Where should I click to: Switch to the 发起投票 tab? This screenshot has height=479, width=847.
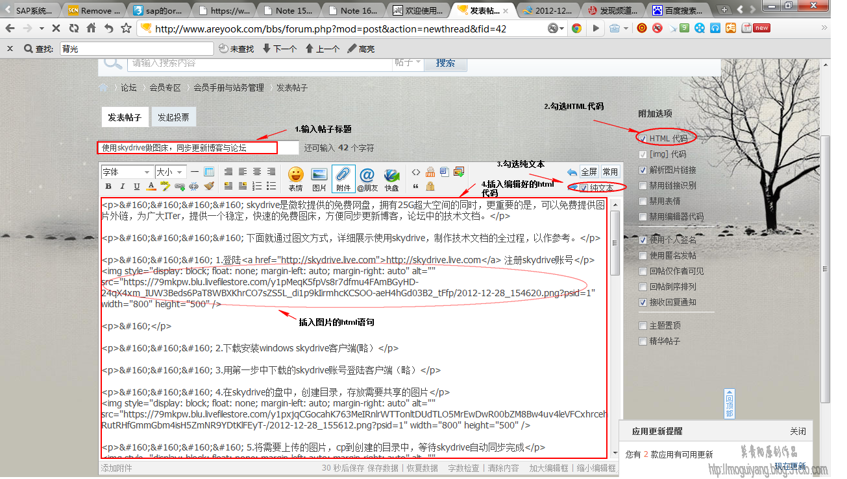pyautogui.click(x=173, y=117)
